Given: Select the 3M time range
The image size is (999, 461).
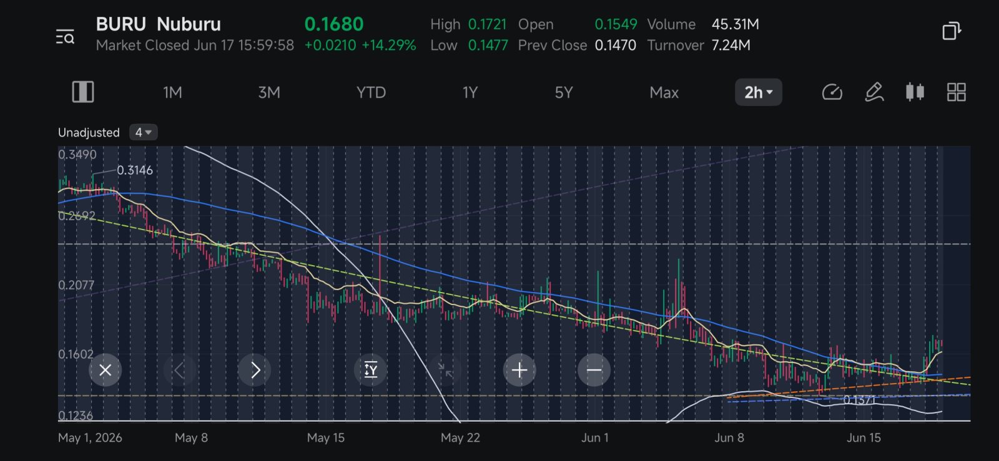Looking at the screenshot, I should 269,92.
